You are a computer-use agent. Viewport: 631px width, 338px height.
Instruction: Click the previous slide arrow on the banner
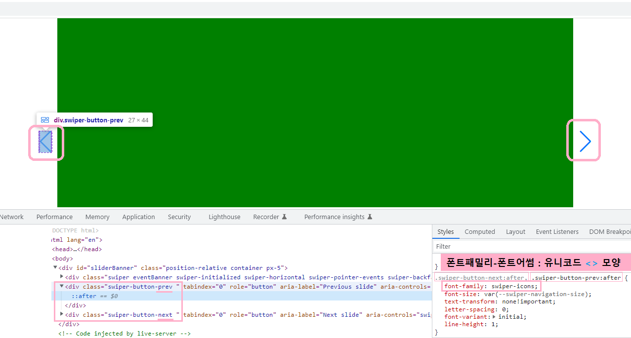pos(45,142)
